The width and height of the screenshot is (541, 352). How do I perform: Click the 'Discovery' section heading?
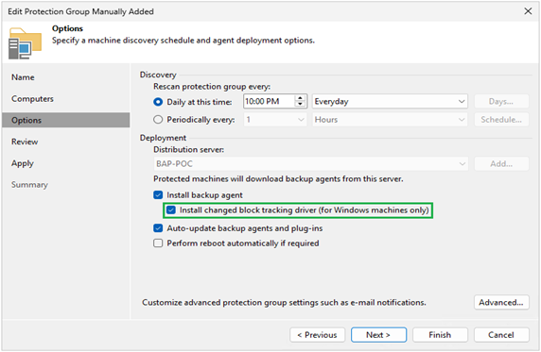[x=158, y=75]
